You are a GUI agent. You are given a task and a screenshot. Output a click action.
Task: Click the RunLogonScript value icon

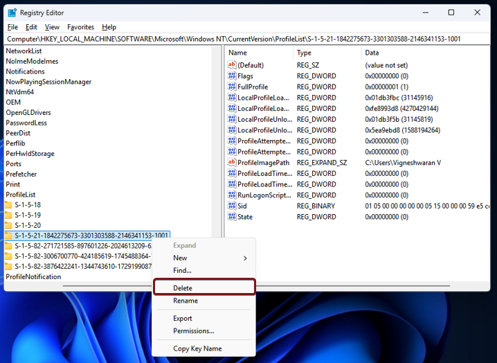pyautogui.click(x=232, y=195)
